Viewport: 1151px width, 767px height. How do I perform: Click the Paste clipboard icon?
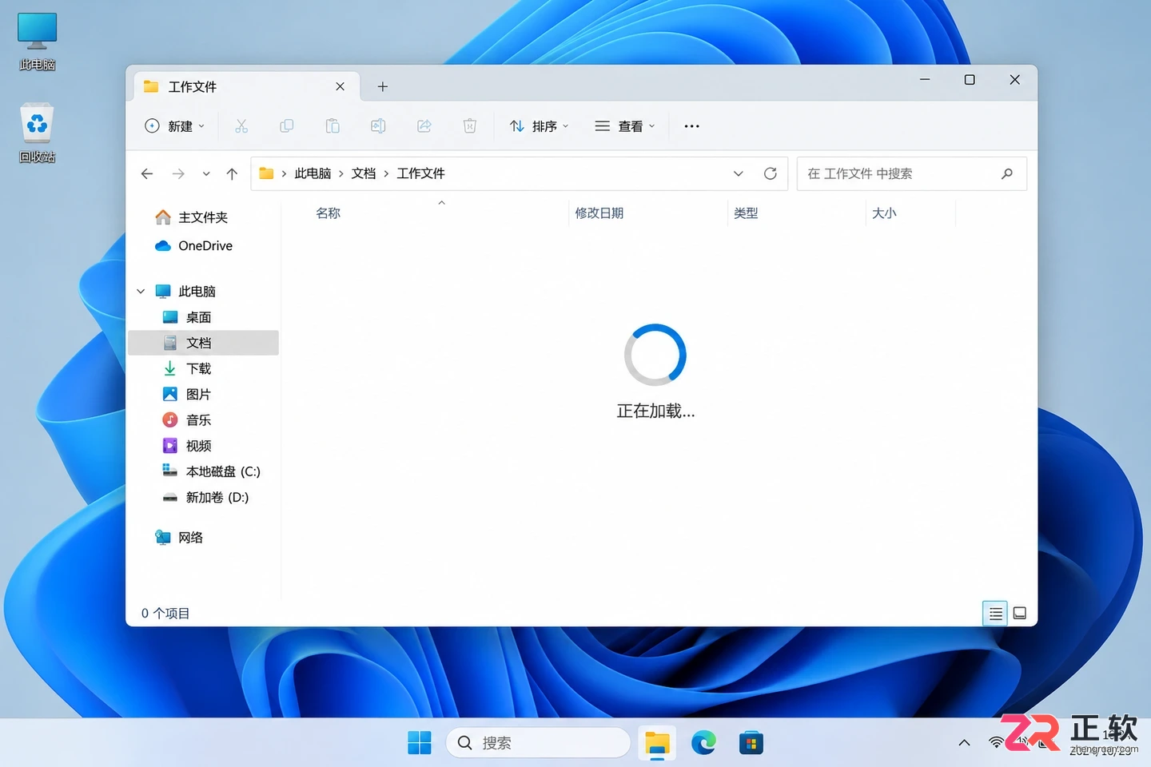pos(333,126)
